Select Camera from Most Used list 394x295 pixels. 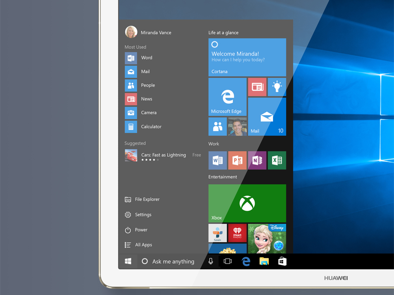click(x=149, y=113)
